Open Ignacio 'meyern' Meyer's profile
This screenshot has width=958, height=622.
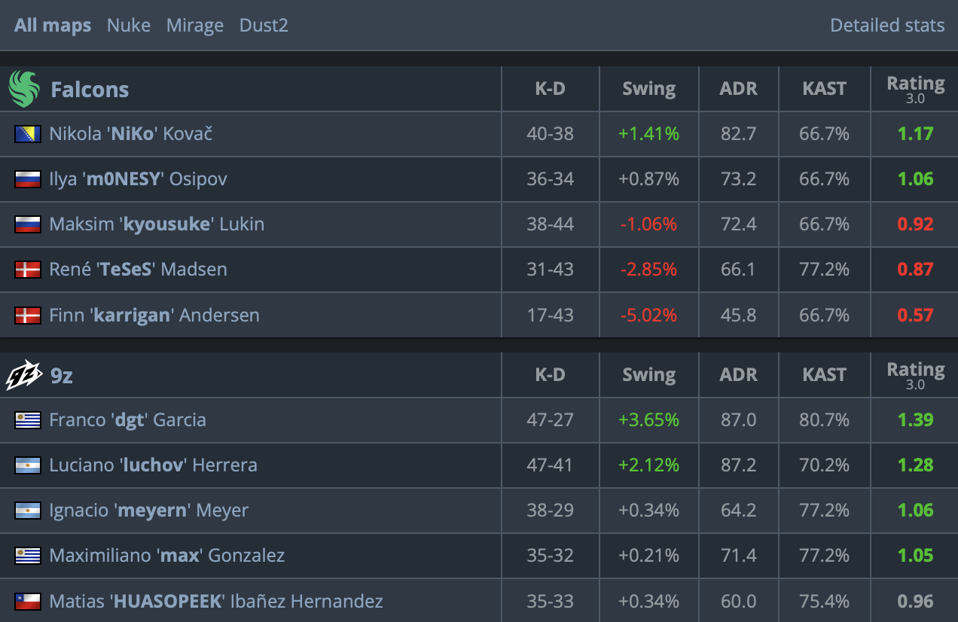(149, 511)
